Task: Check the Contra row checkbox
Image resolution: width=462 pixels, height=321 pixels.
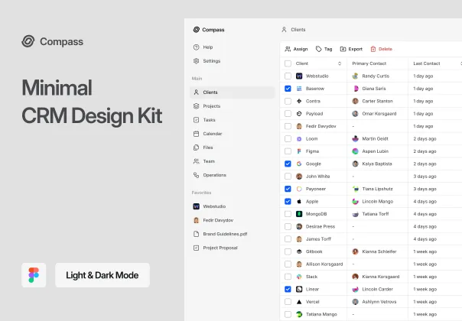Action: coord(288,101)
